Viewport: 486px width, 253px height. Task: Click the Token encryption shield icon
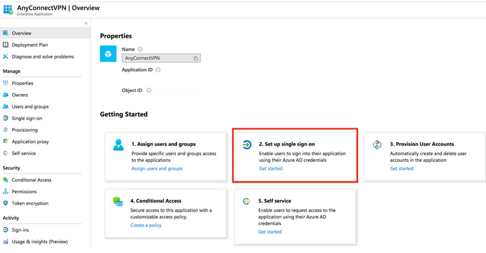pos(5,203)
